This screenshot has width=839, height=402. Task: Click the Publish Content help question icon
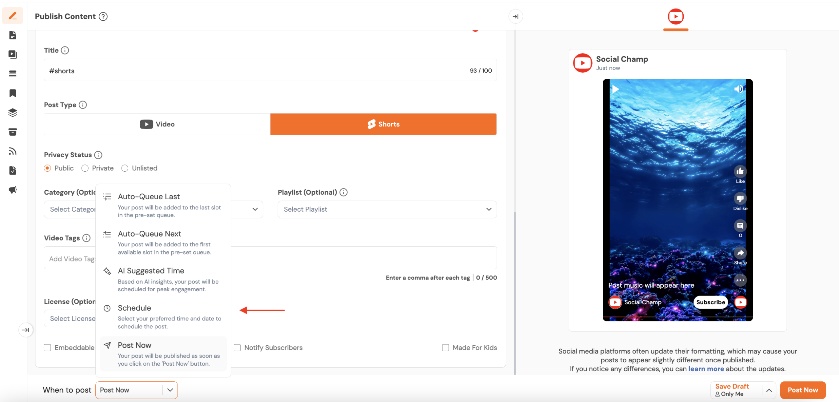(103, 16)
